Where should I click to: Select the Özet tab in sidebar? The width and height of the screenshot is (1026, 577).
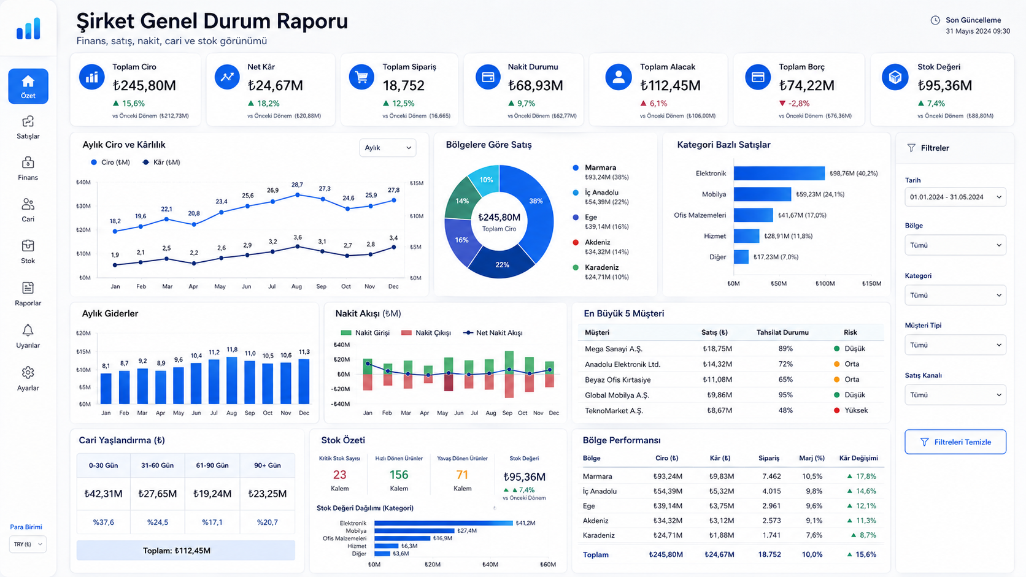point(28,86)
